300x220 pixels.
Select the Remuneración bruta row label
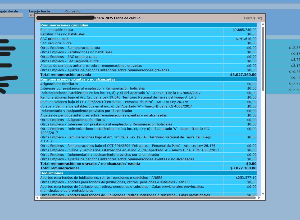point(57,30)
